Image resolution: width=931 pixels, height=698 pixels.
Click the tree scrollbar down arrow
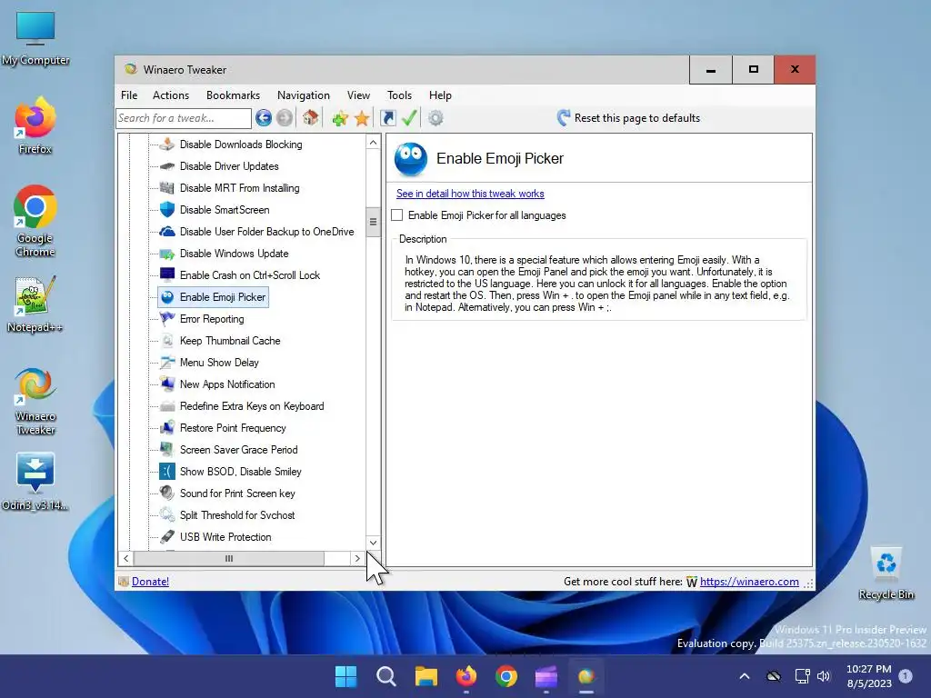coord(373,543)
